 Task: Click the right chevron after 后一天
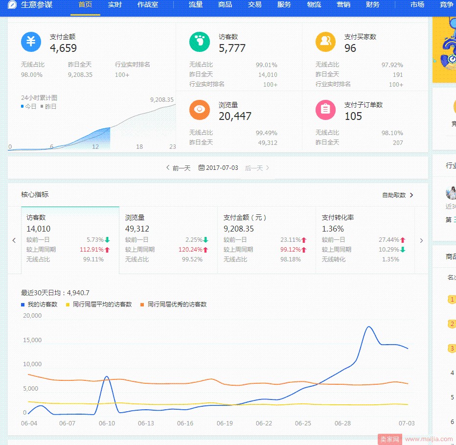268,167
